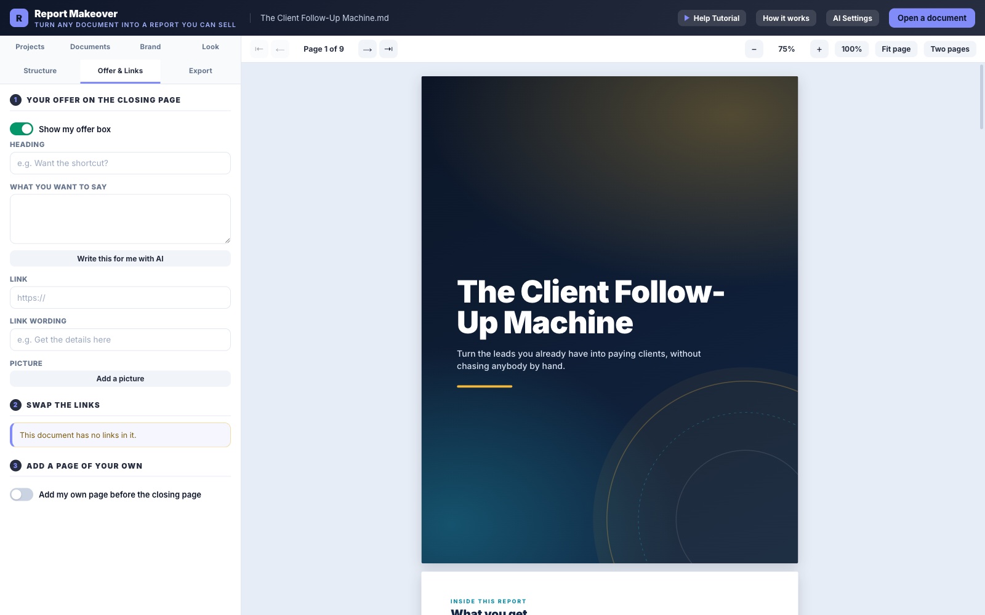Click the no links notice
The image size is (985, 615).
(x=120, y=435)
